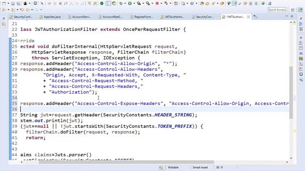
Task: Click the Open Perspective icon
Action: click(x=293, y=9)
